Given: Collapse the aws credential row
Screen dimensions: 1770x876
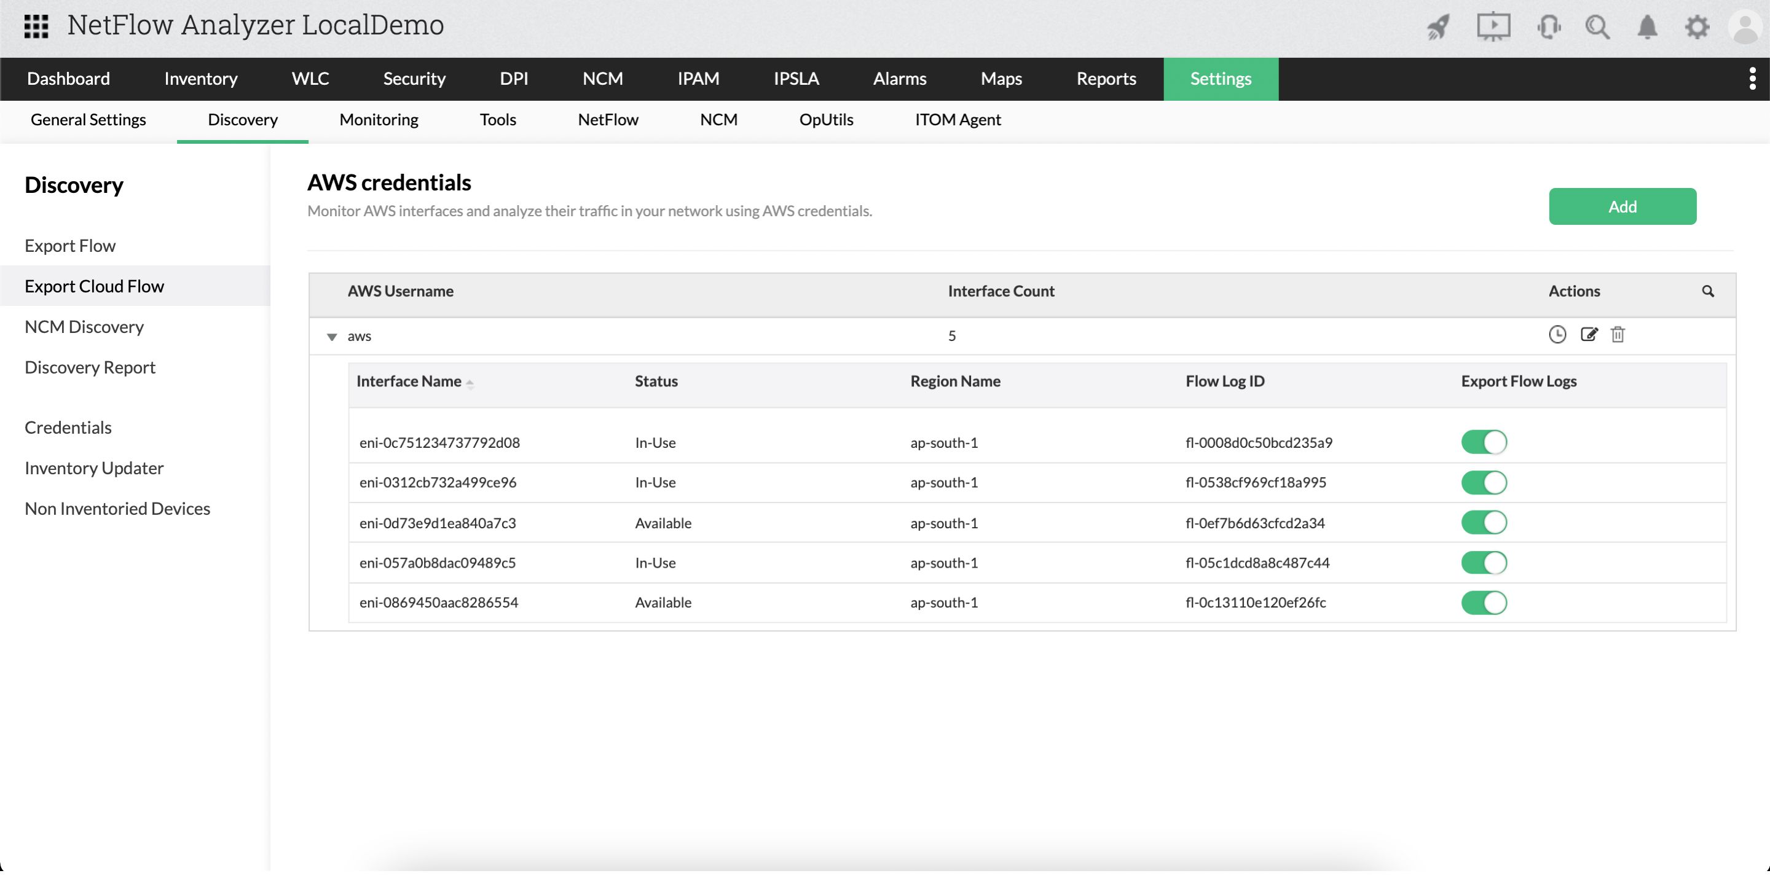Looking at the screenshot, I should (x=332, y=337).
